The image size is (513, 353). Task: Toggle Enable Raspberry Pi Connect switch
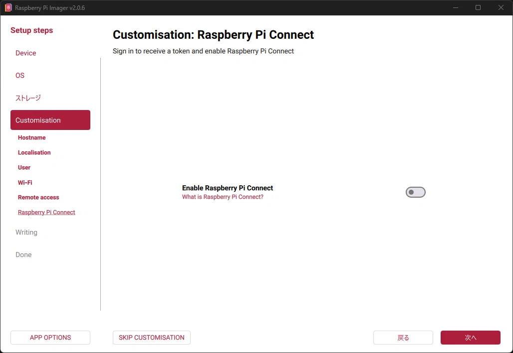[x=416, y=192]
